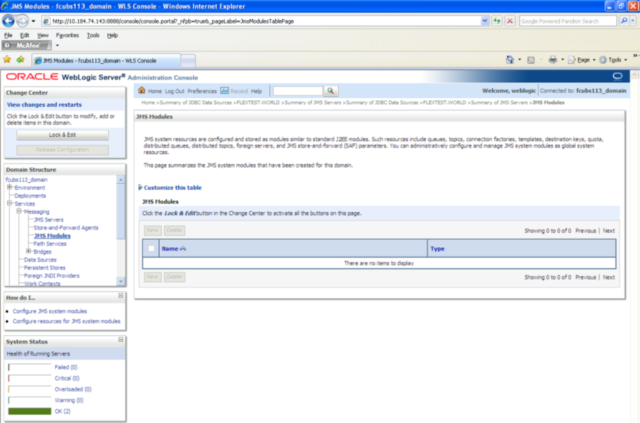Stop loading with the red X icon
Image resolution: width=640 pixels, height=423 pixels.
(x=510, y=21)
